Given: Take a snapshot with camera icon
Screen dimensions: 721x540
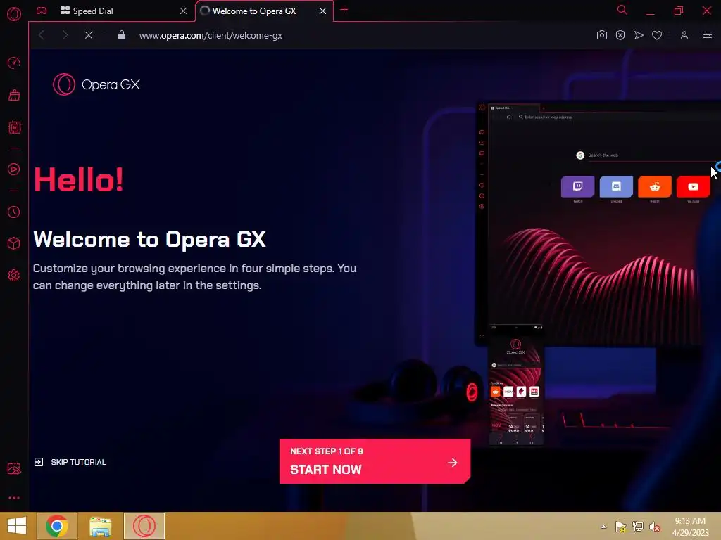Looking at the screenshot, I should click(x=601, y=35).
